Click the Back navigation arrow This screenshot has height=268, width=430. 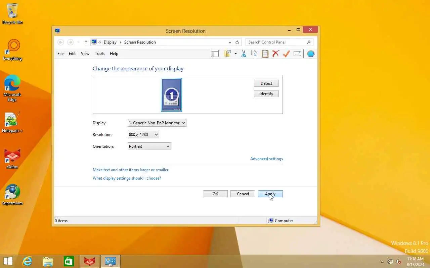tap(60, 42)
